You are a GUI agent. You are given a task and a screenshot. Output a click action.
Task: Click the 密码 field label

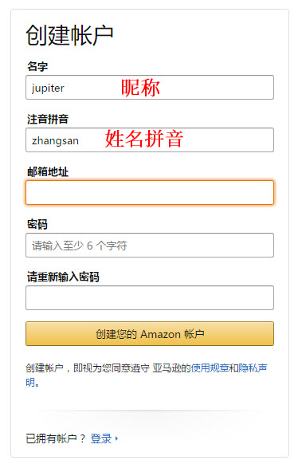pos(37,224)
